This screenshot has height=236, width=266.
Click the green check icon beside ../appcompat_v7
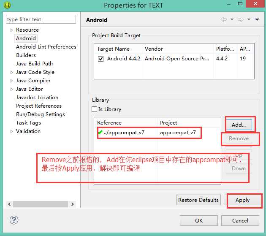click(100, 132)
